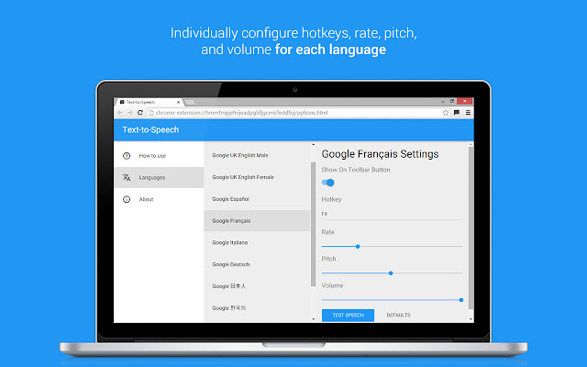Open a new browser tab
587x367 pixels.
[190, 102]
